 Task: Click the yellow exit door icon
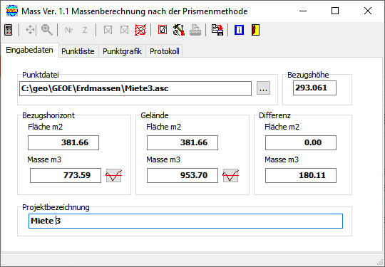[x=255, y=30]
